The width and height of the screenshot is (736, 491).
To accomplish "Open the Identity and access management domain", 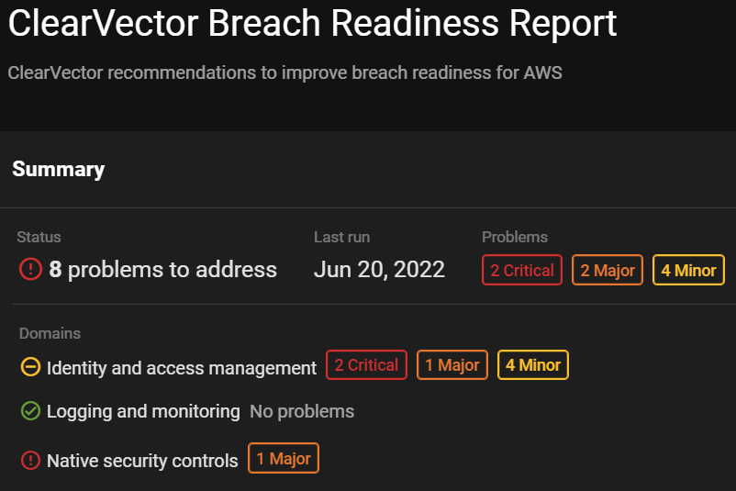I will (x=182, y=367).
